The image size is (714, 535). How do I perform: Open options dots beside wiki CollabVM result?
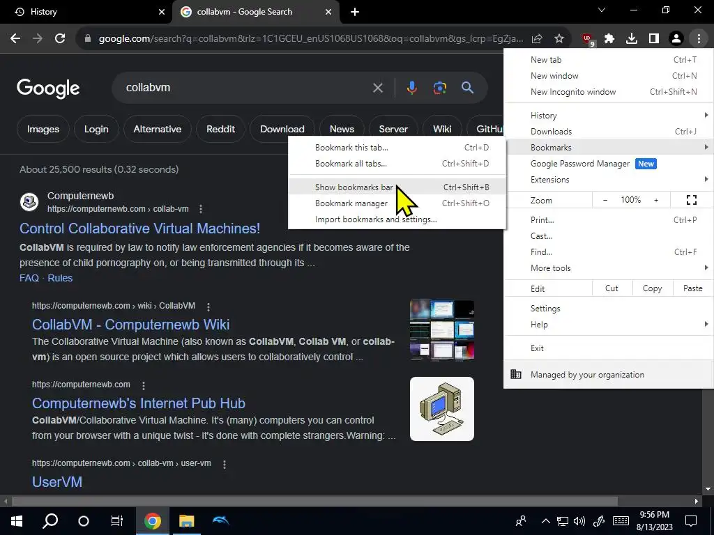pyautogui.click(x=208, y=307)
